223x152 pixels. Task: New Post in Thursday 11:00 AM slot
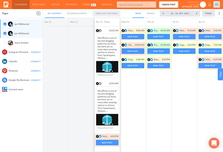[x=158, y=51]
